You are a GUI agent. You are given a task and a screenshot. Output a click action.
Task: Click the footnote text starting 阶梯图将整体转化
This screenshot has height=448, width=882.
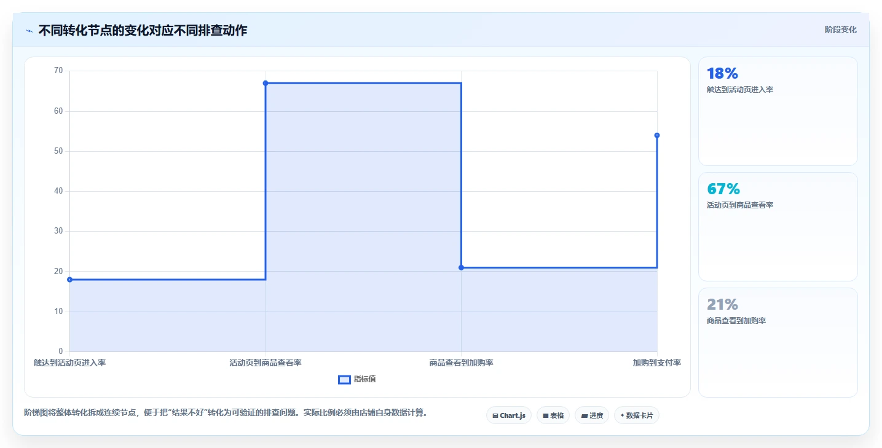[x=226, y=412]
